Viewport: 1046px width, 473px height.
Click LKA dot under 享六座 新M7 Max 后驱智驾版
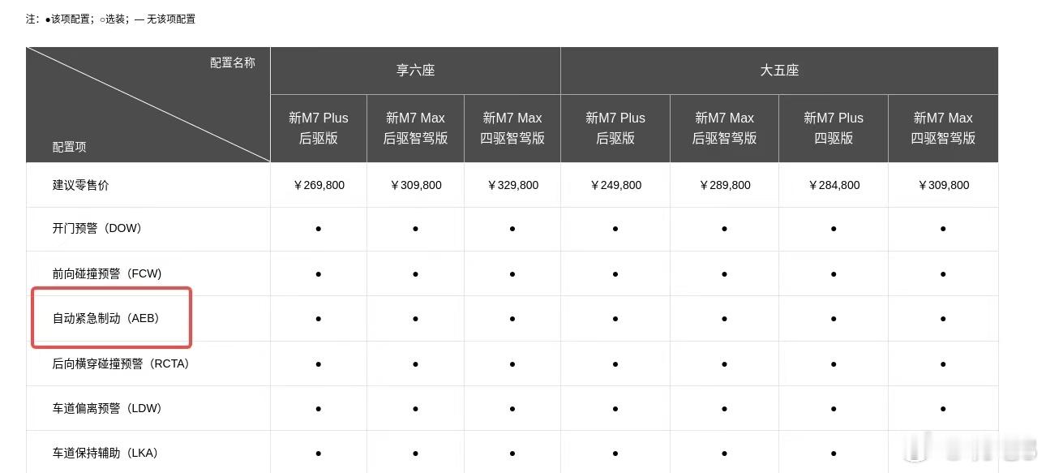coord(415,453)
